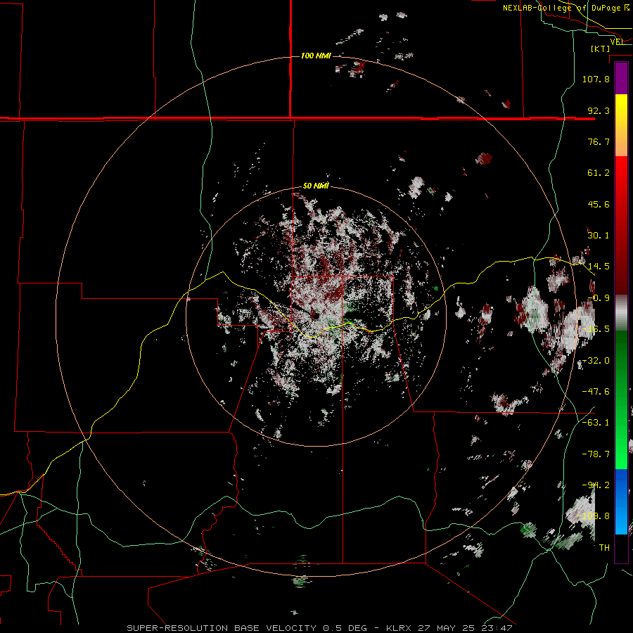Click the 30.1 velocity scale value

599,236
